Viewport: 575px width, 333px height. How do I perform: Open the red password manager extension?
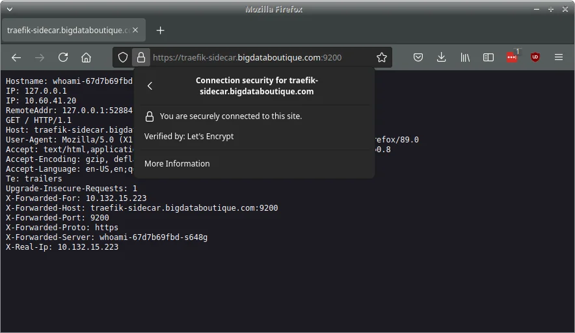512,57
